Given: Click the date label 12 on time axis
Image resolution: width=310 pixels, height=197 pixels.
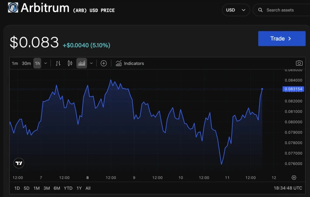Looking at the screenshot, I should point(274,178).
